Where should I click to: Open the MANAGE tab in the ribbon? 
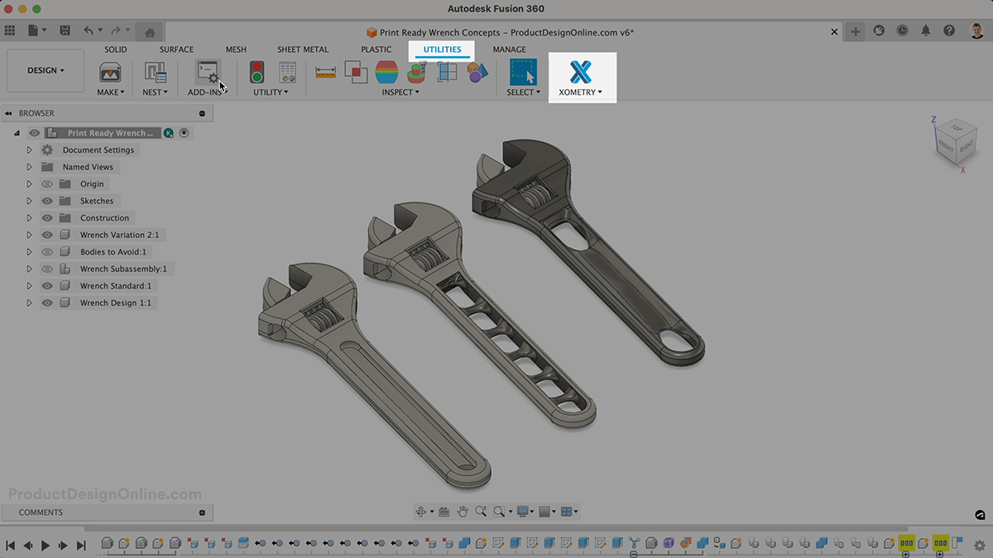coord(510,50)
